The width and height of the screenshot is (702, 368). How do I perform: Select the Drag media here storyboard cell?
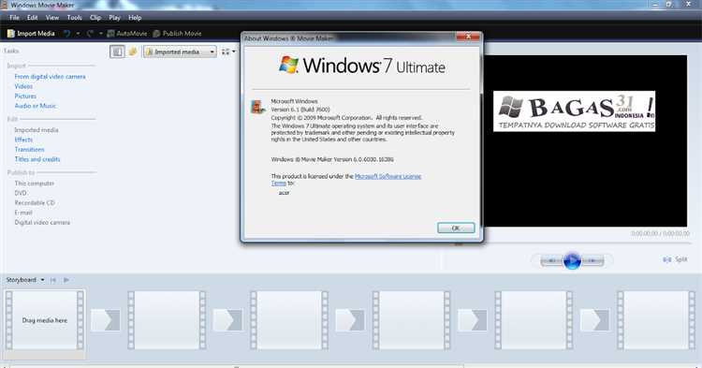click(x=44, y=320)
